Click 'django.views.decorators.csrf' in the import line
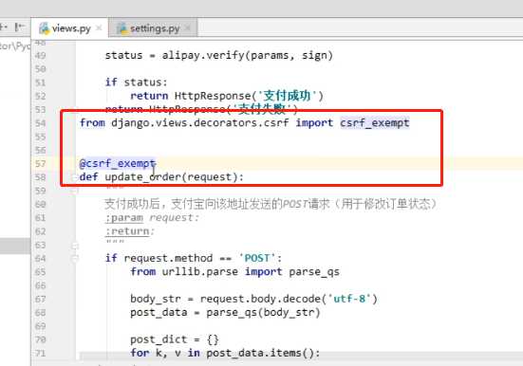This screenshot has width=523, height=366. 199,123
